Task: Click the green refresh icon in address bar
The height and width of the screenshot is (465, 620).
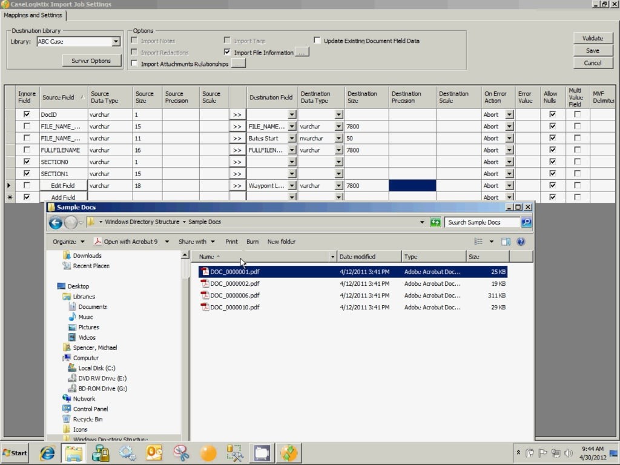Action: (x=435, y=222)
